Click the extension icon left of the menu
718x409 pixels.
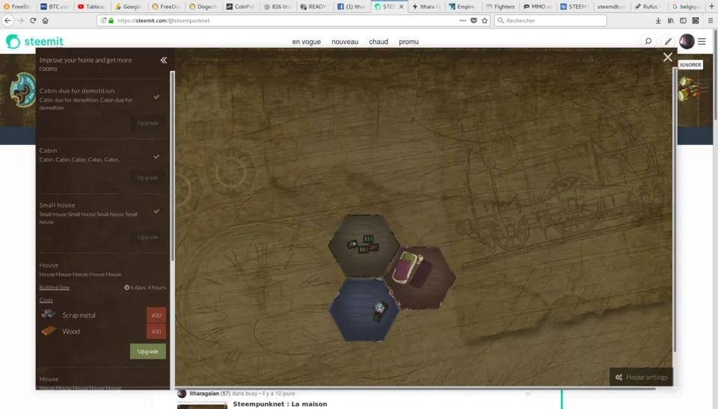pyautogui.click(x=696, y=21)
